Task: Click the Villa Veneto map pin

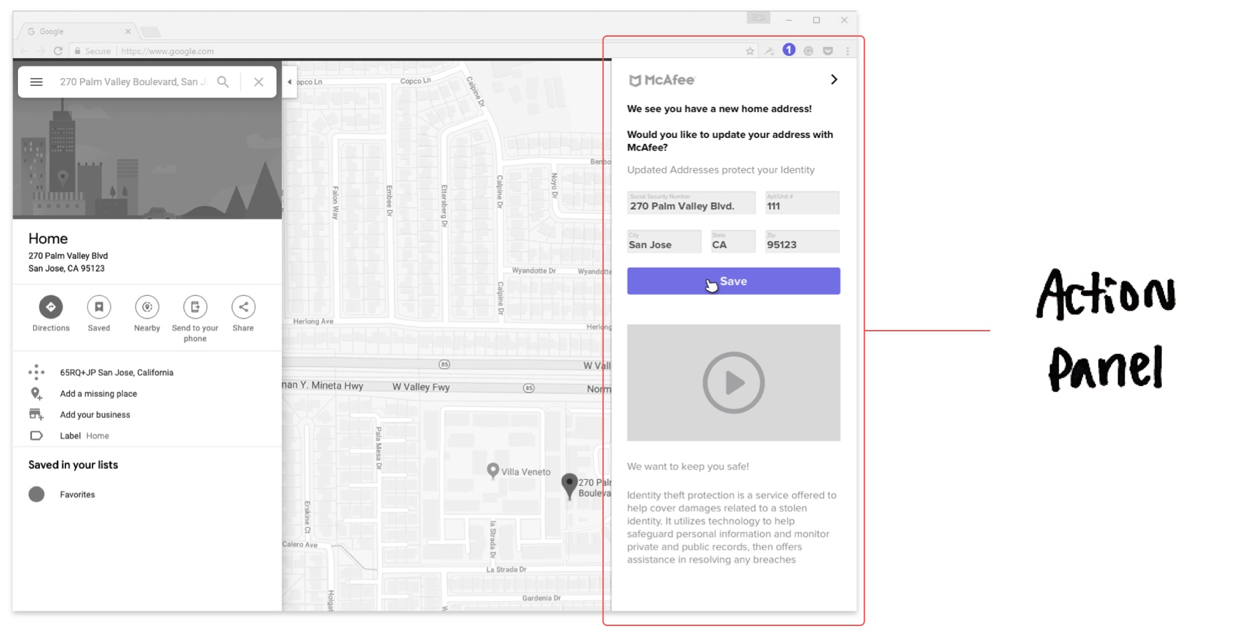Action: pyautogui.click(x=493, y=471)
